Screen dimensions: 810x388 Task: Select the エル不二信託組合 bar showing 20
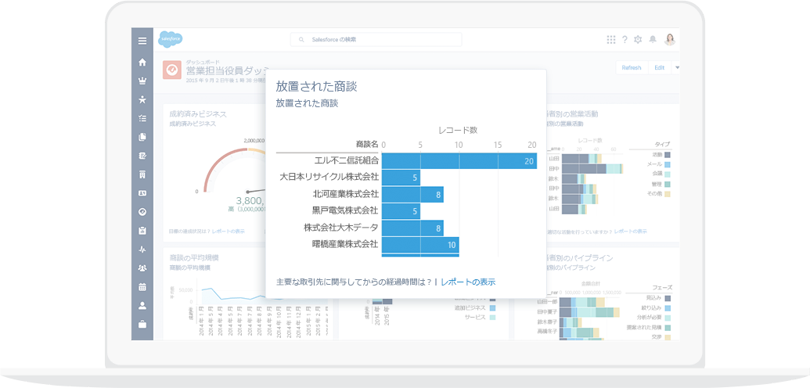click(x=459, y=160)
